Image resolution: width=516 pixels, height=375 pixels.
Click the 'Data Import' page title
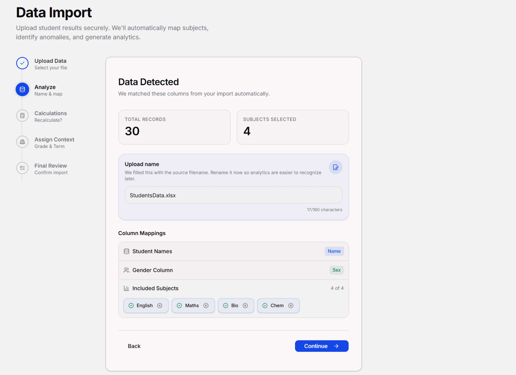[54, 13]
